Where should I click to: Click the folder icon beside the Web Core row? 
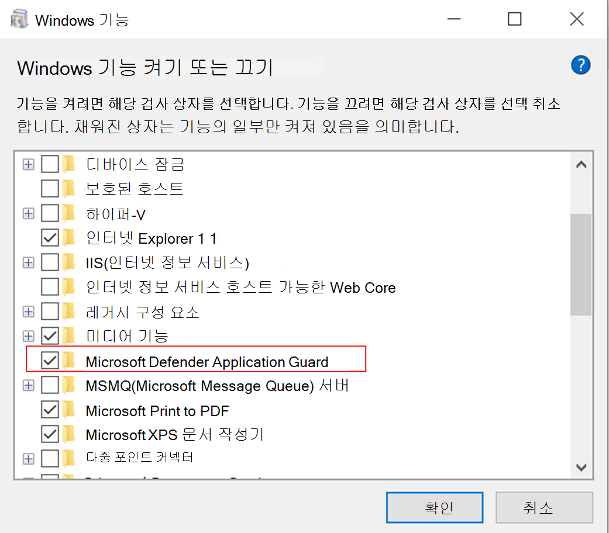tap(69, 287)
